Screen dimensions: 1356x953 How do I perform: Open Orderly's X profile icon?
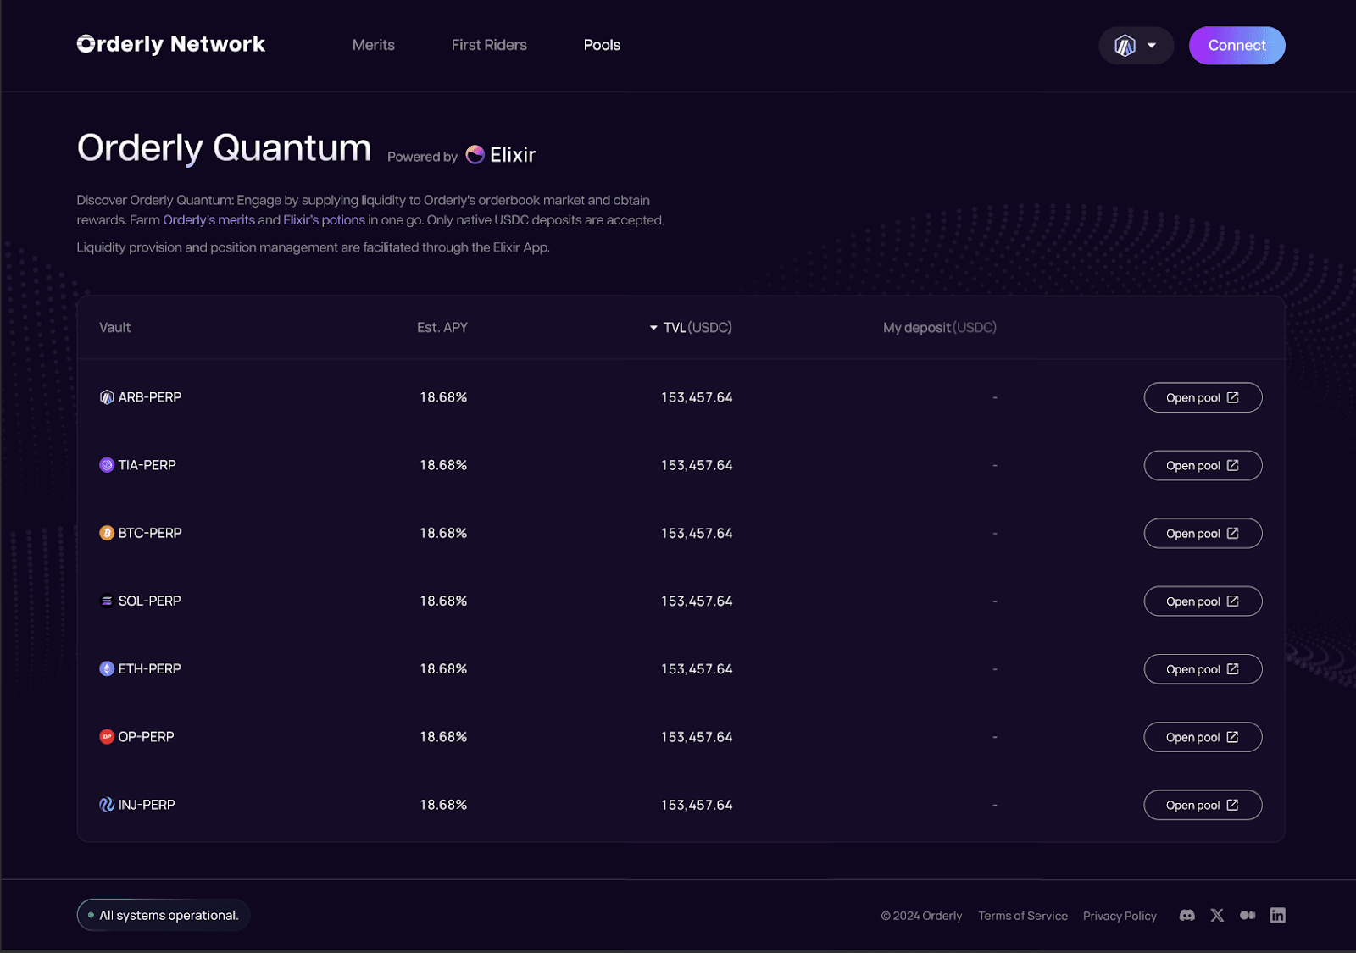click(x=1217, y=915)
